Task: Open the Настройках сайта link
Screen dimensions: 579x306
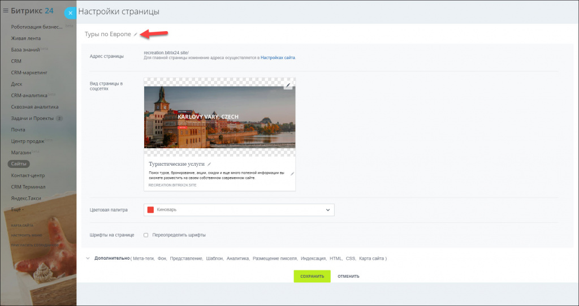Action: [x=278, y=58]
